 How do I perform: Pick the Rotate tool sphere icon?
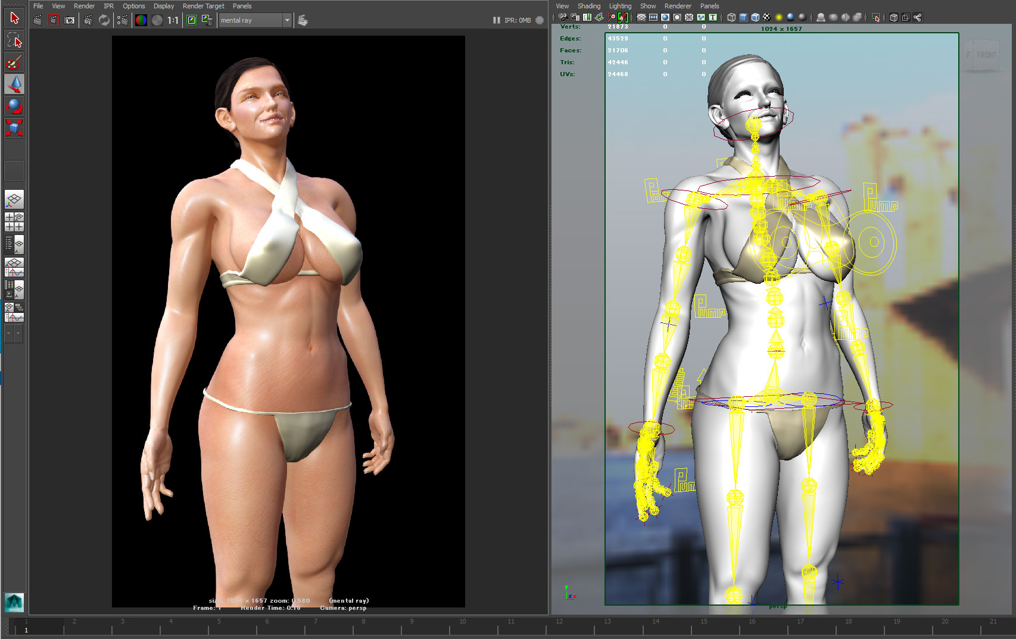14,106
